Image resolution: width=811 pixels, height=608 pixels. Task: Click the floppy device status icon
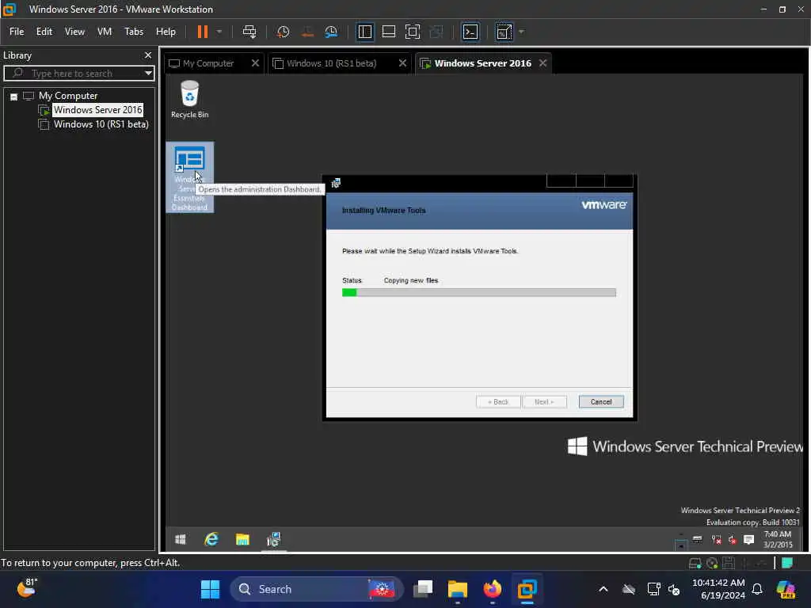[x=729, y=563]
